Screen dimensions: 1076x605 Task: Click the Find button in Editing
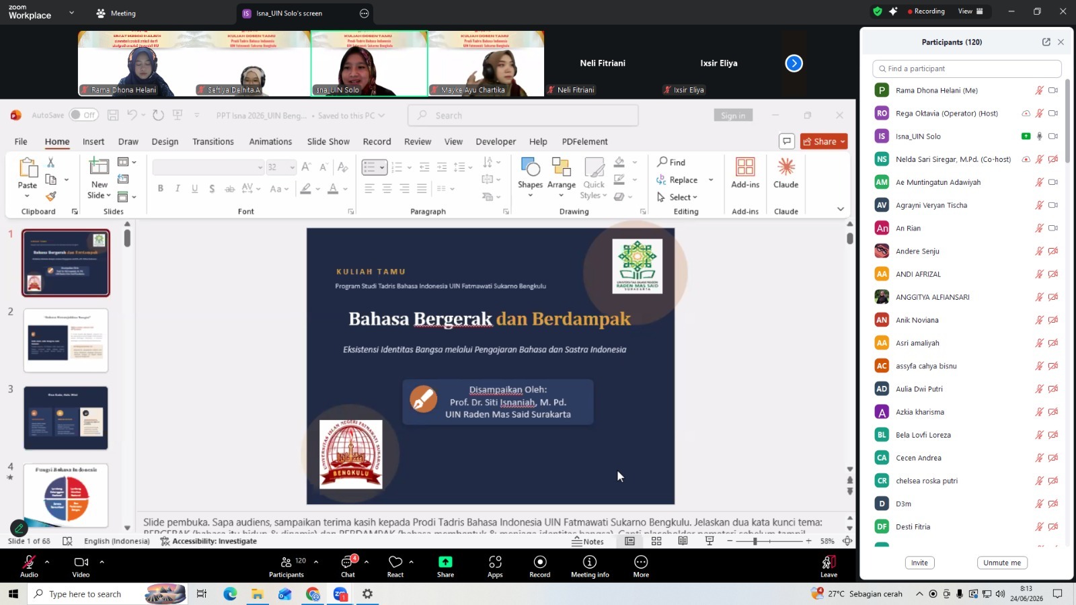[x=671, y=162]
